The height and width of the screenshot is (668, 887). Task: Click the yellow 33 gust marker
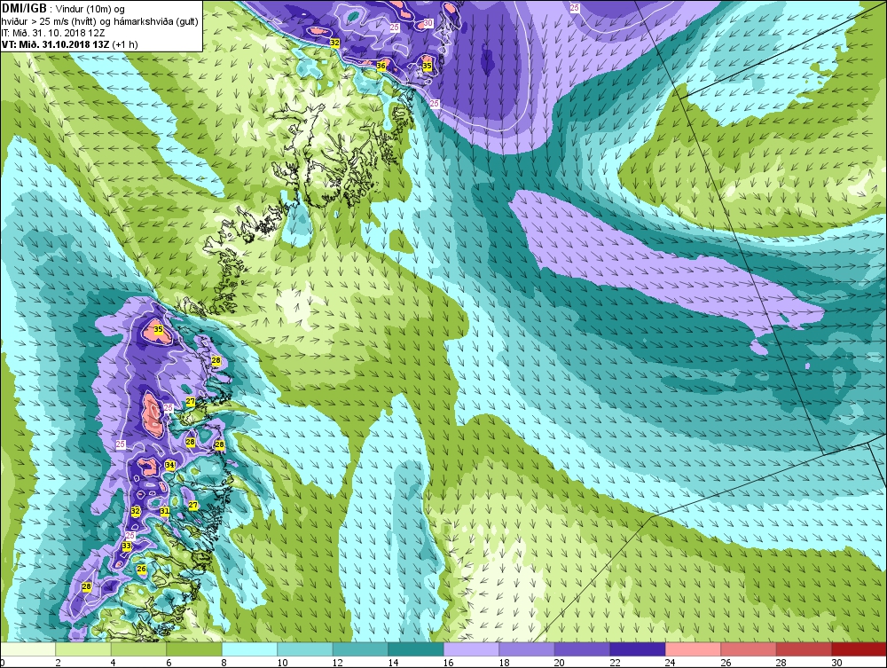click(x=126, y=546)
